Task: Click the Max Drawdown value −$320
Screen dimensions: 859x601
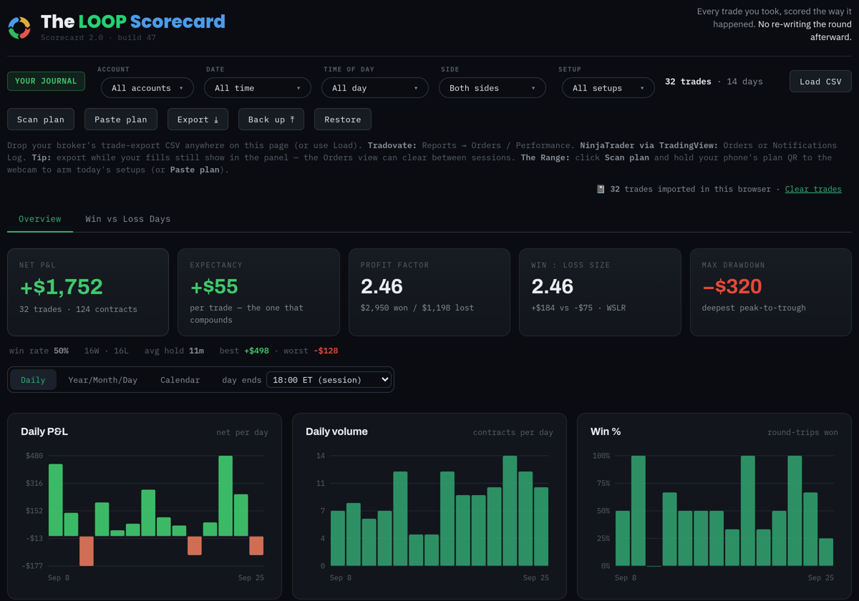Action: (x=732, y=286)
